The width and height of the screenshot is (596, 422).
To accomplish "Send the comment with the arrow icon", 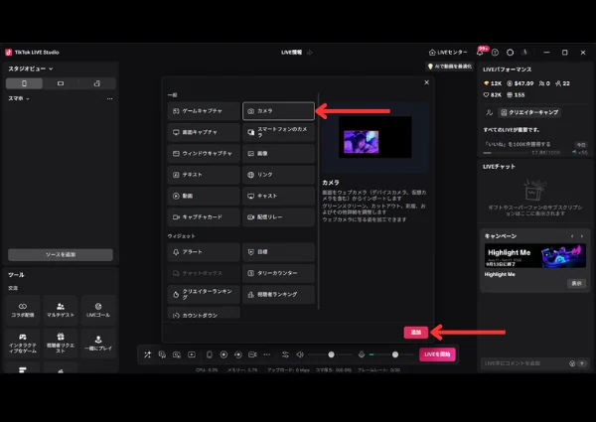I will [582, 363].
